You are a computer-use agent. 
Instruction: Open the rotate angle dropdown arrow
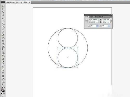[x=97, y=26]
